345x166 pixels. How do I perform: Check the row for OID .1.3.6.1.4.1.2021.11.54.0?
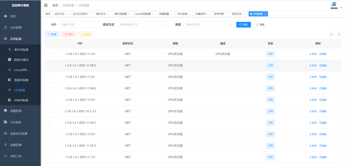point(50,123)
